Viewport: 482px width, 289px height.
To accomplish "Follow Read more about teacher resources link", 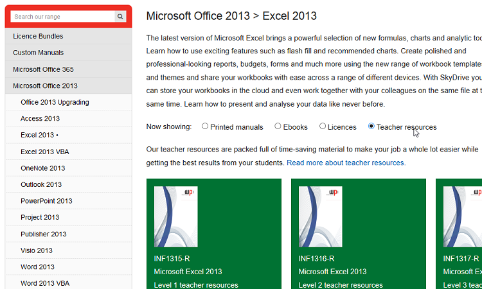I will point(346,162).
